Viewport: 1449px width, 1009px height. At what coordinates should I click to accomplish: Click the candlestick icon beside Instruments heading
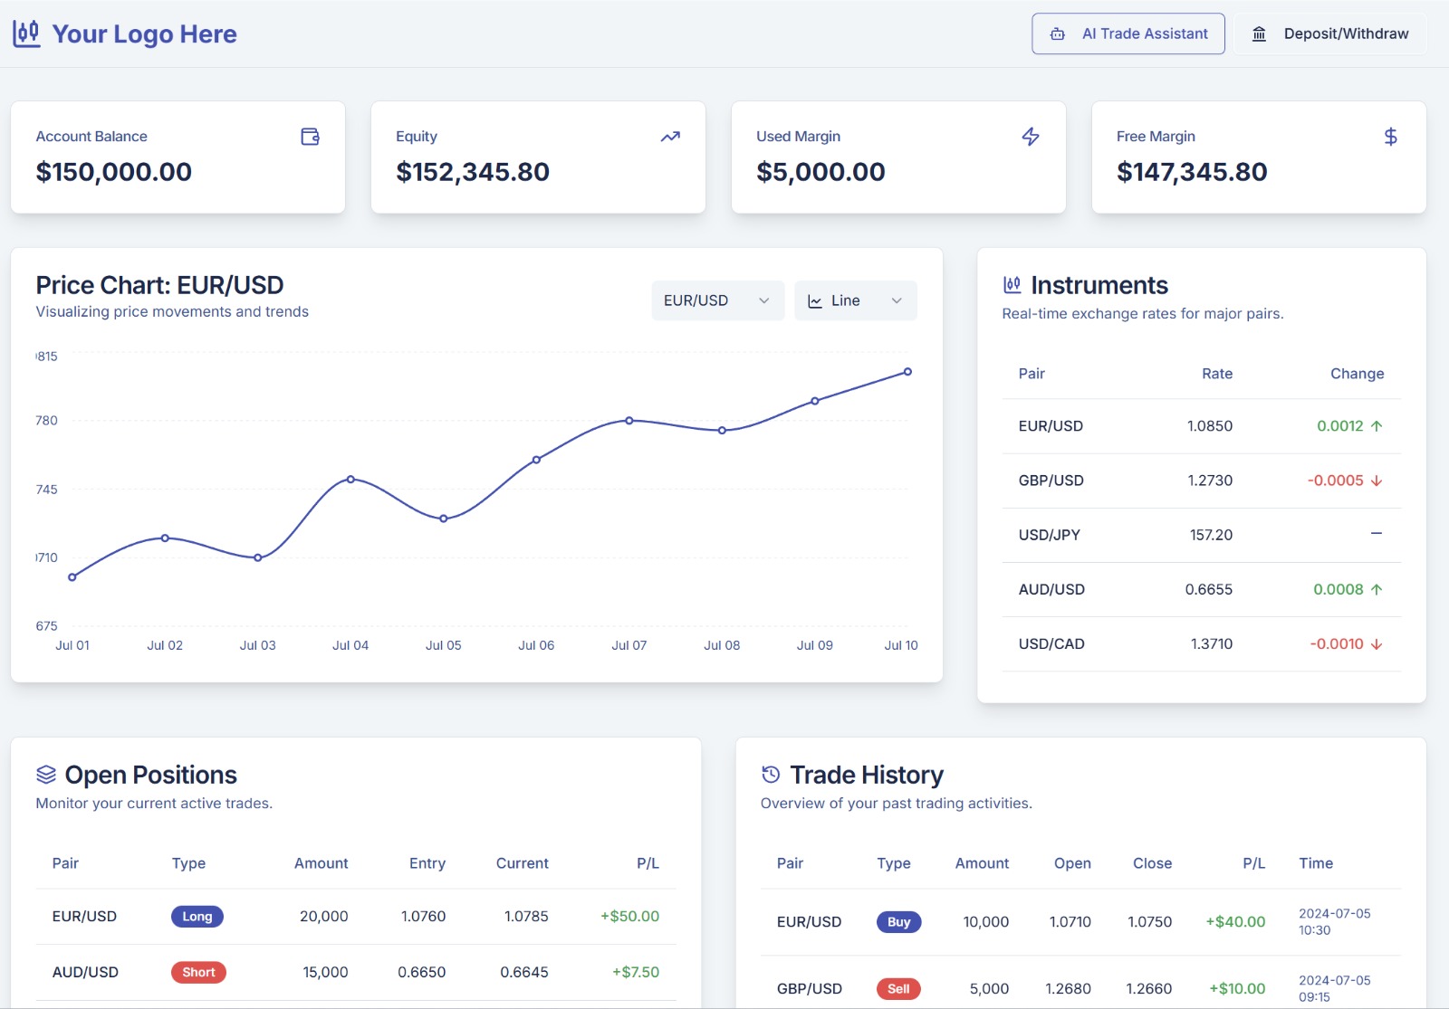tap(1012, 285)
